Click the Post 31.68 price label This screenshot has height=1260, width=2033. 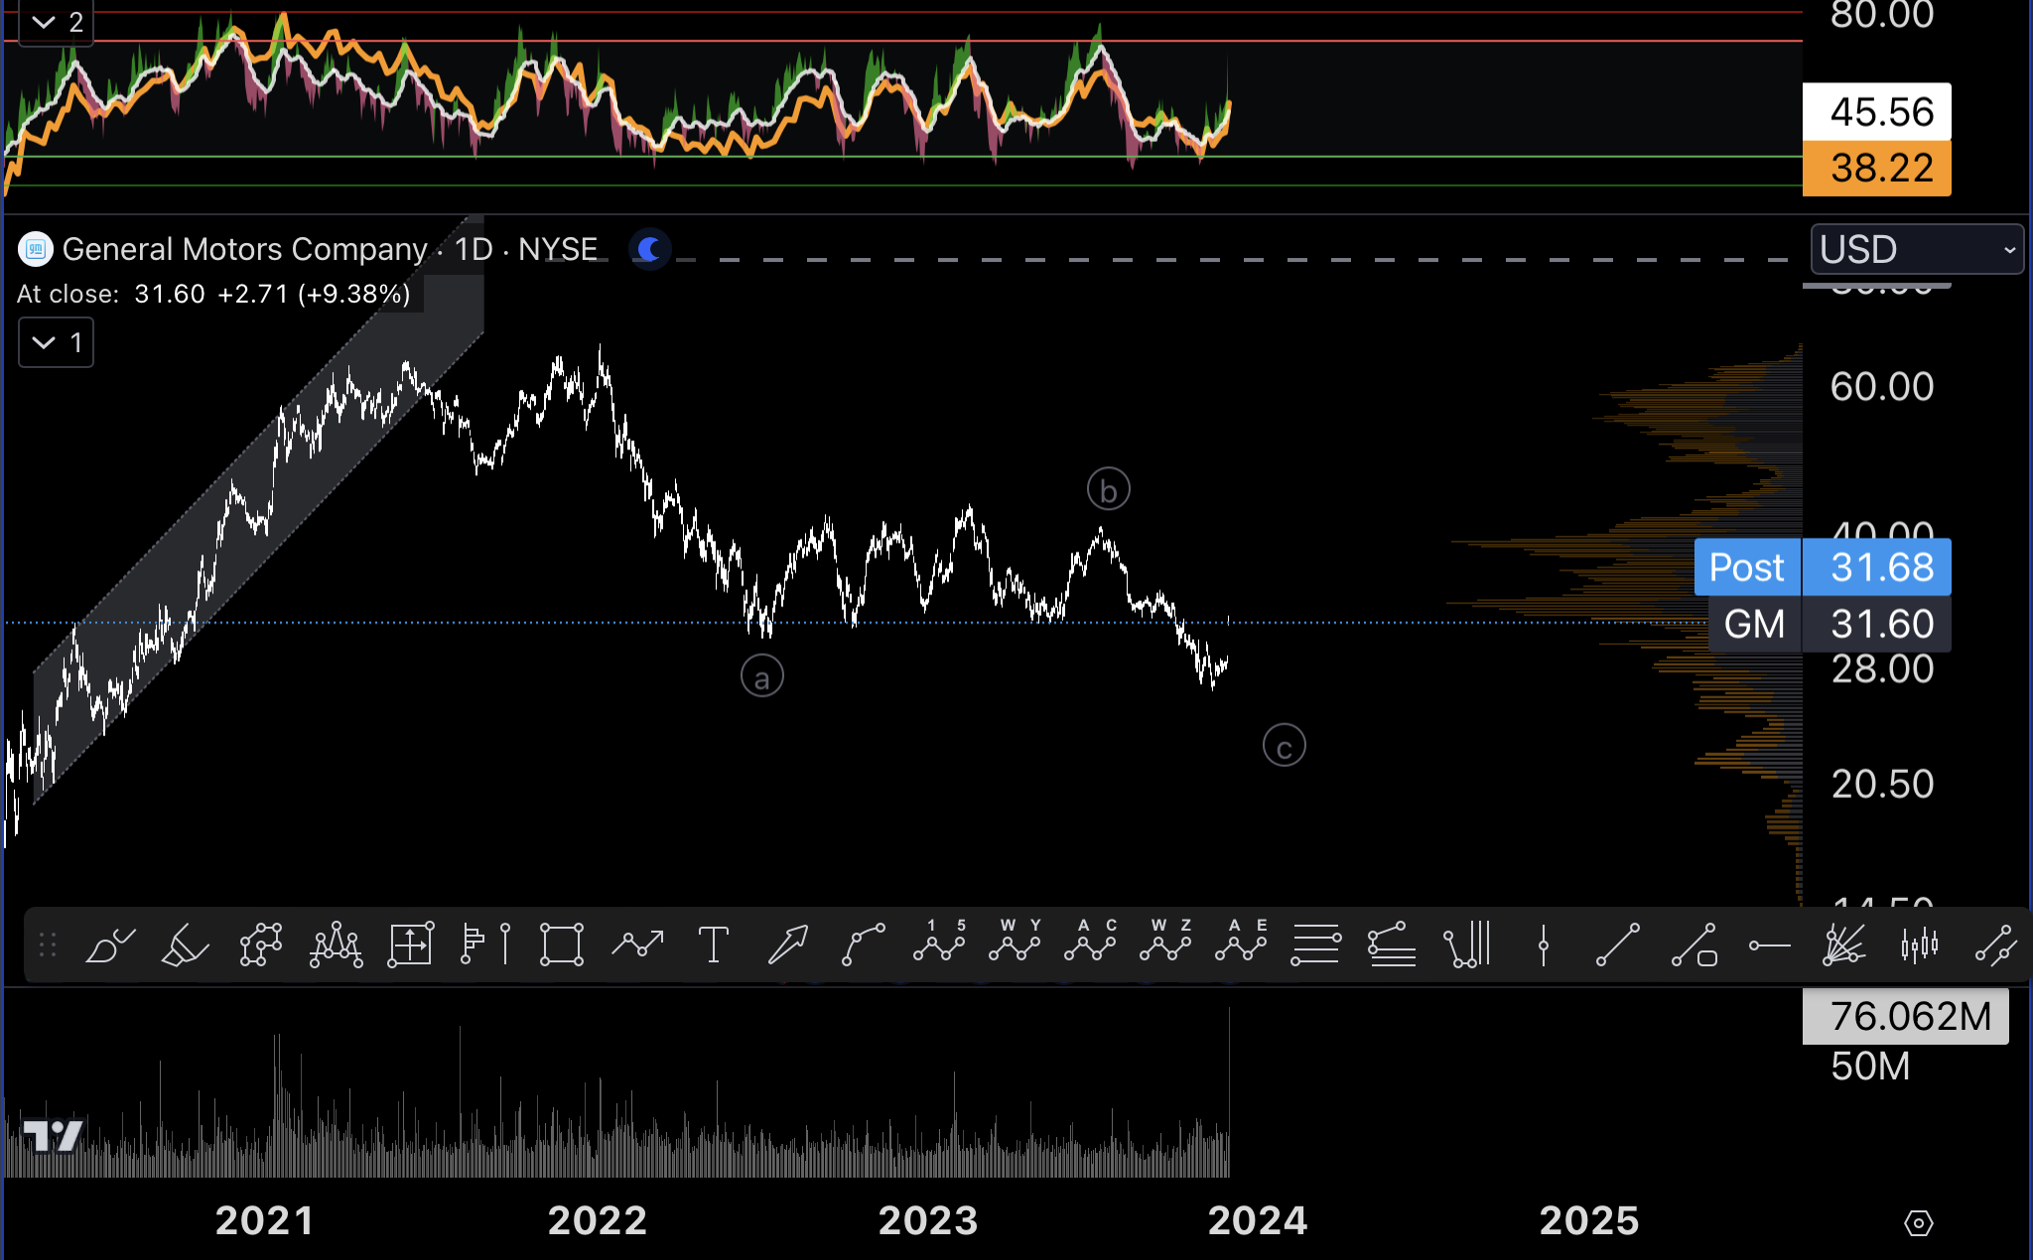(1823, 567)
